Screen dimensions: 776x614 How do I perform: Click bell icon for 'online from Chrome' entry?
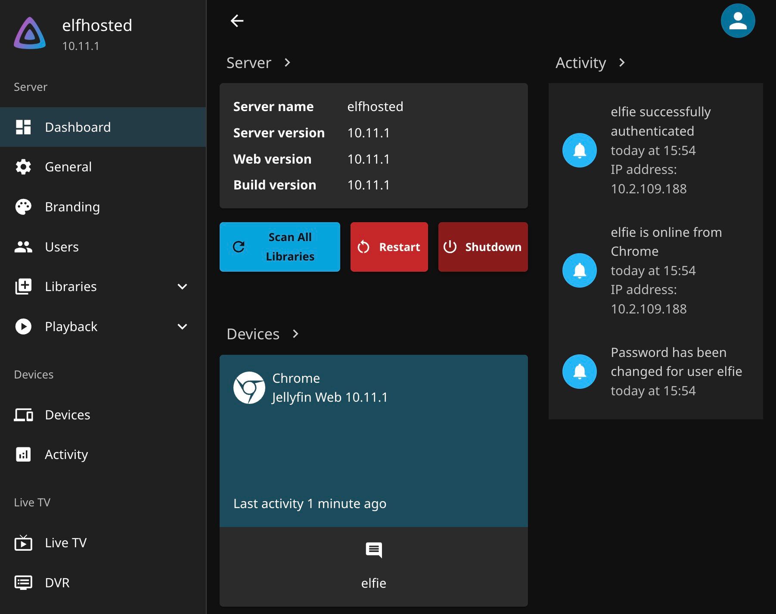click(x=579, y=270)
